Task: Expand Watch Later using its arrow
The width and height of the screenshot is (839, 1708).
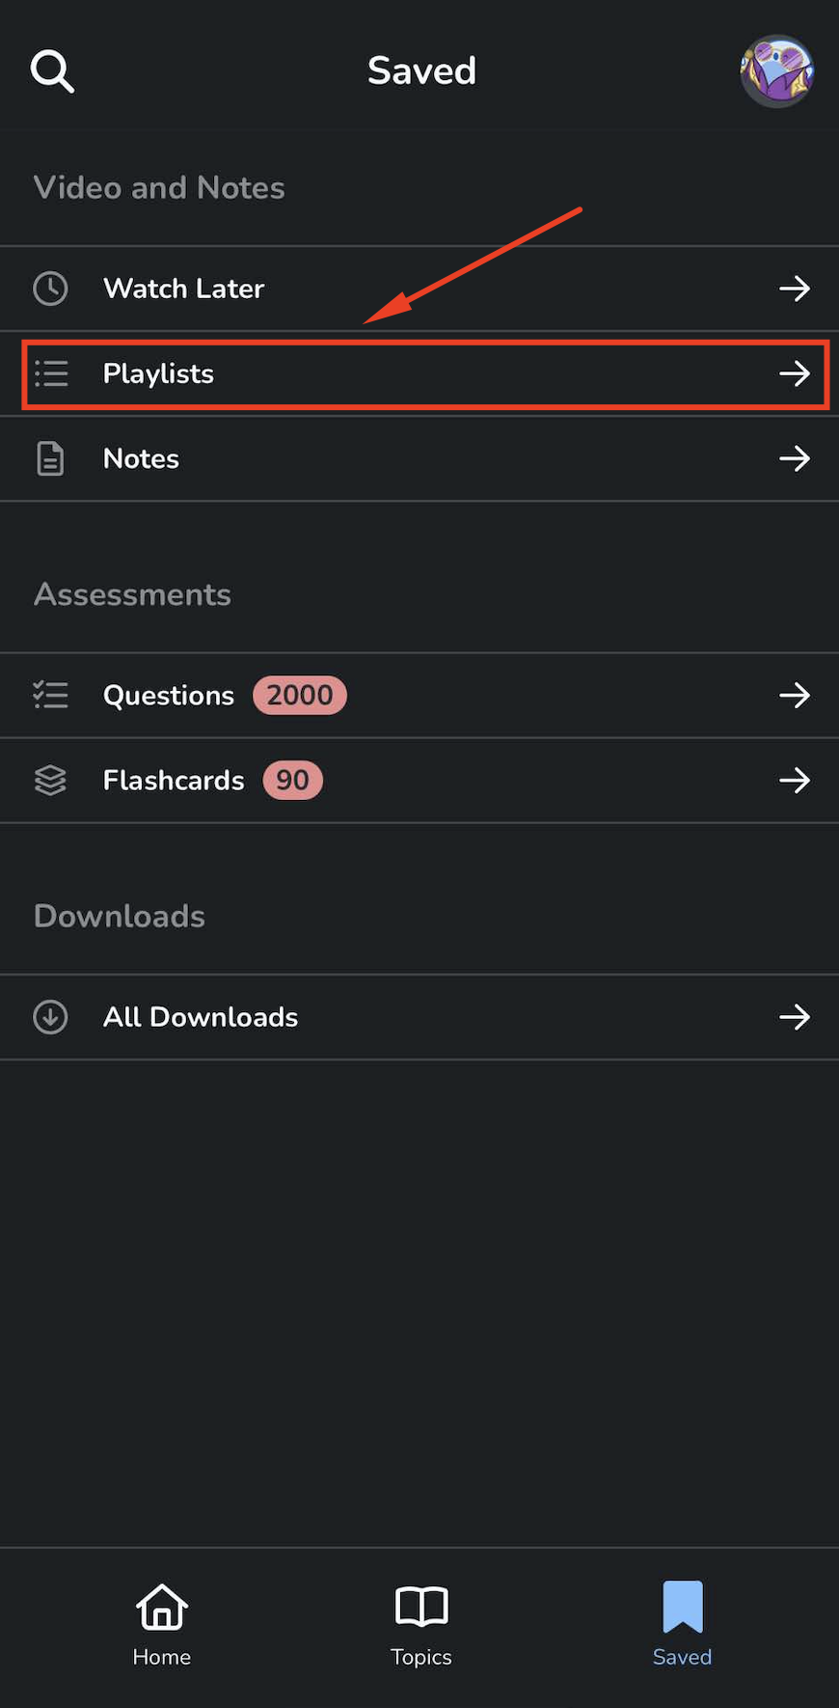Action: coord(795,289)
